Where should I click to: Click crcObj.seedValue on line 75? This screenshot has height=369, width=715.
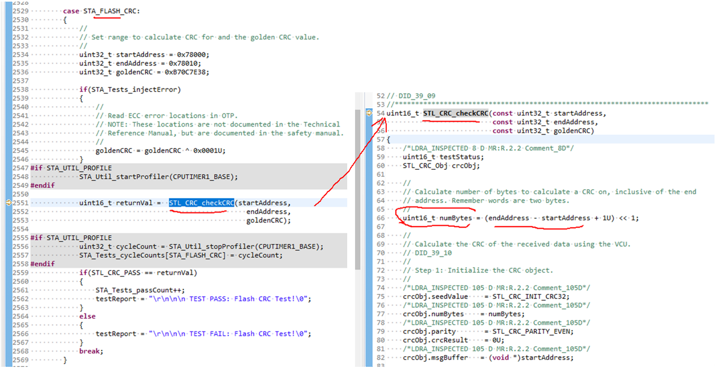(435, 296)
